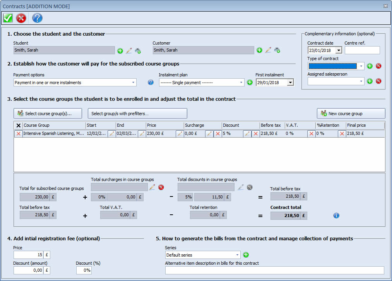This screenshot has height=281, width=392.
Task: Edit the 5 % discount in the course row
Action: (247, 134)
